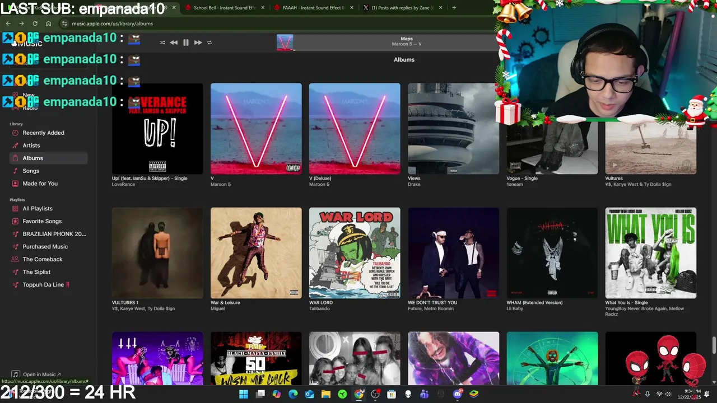Reload the Apple Music page
Viewport: 717px width, 403px height.
point(35,24)
